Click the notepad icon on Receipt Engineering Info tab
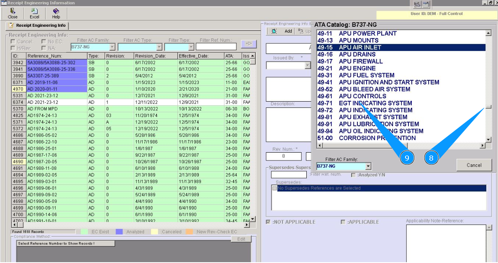This screenshot has height=263, width=498. [12, 26]
